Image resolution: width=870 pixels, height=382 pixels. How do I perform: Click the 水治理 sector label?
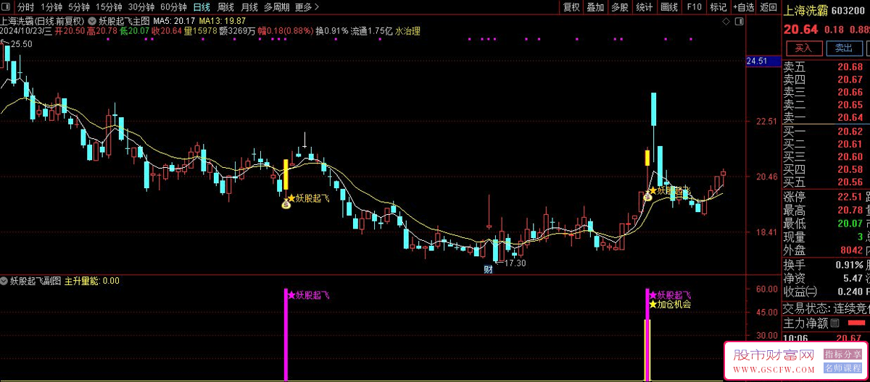point(407,31)
